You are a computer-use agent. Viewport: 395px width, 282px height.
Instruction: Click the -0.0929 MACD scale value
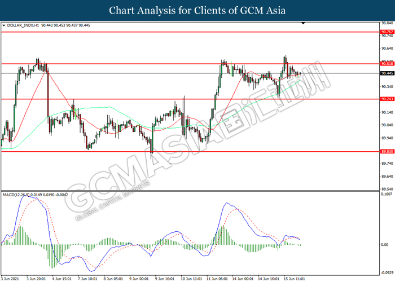(x=387, y=273)
